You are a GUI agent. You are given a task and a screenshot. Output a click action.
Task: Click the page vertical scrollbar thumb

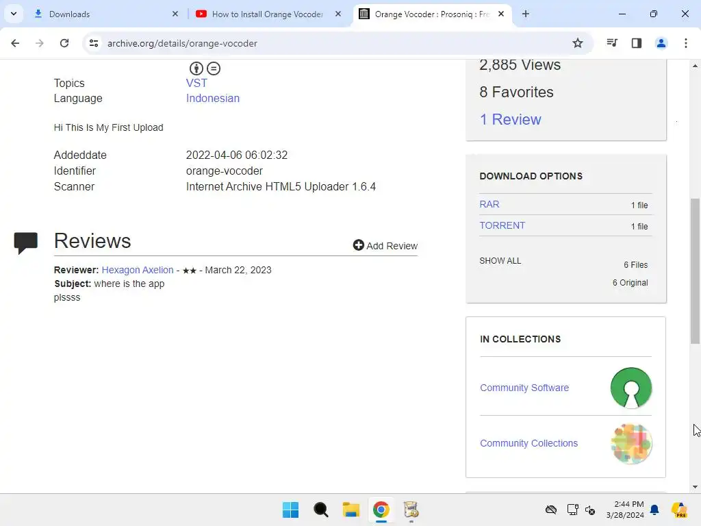click(x=696, y=271)
